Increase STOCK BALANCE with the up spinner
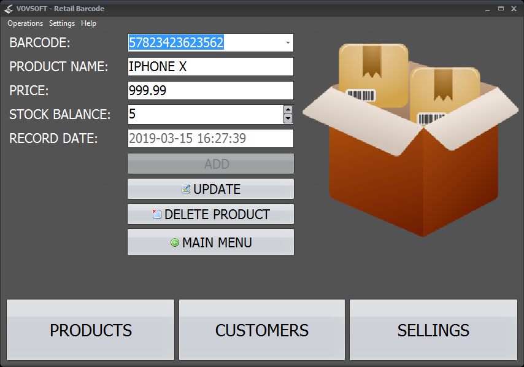The image size is (524, 367). tap(288, 110)
